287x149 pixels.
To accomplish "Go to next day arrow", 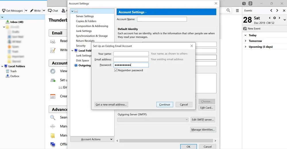I will 279,18.
